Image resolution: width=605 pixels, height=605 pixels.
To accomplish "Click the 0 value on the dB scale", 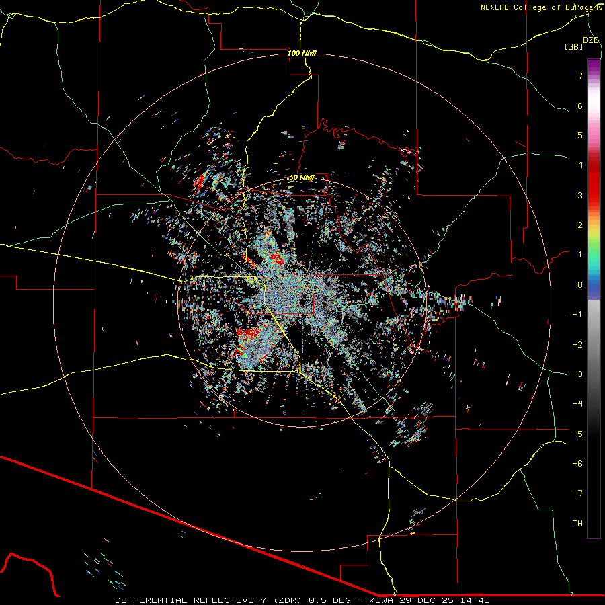I will pyautogui.click(x=580, y=285).
